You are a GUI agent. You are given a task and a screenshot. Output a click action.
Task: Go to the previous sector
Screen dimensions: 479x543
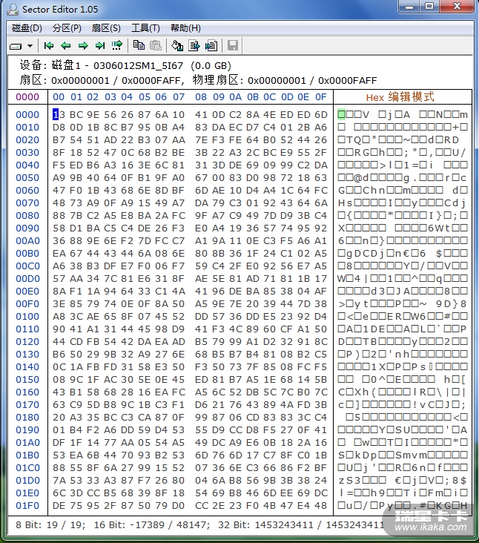[65, 46]
